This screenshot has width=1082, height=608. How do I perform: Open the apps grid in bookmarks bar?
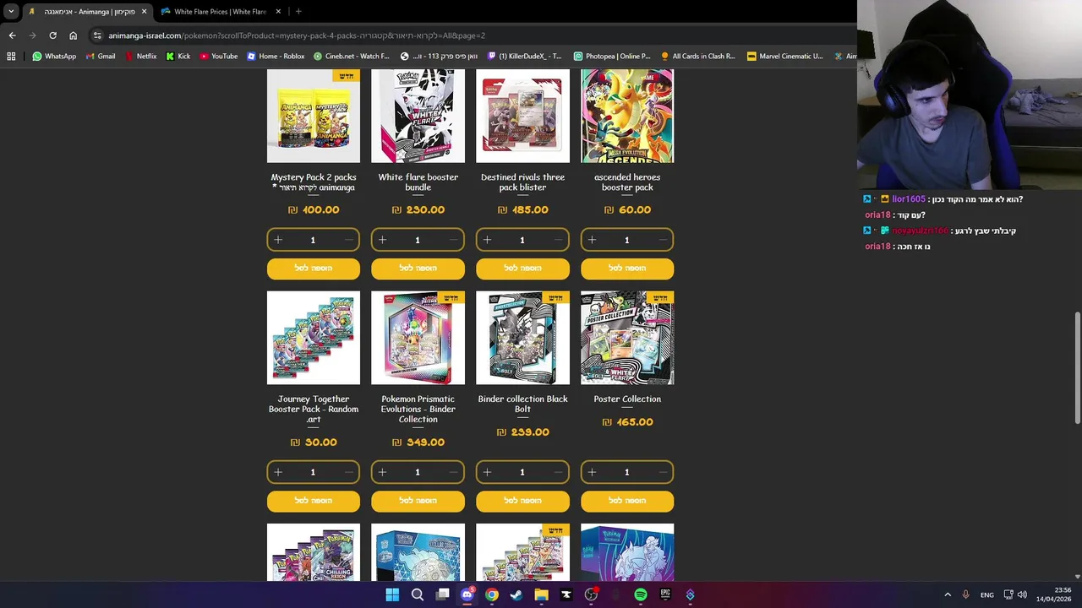click(x=11, y=57)
